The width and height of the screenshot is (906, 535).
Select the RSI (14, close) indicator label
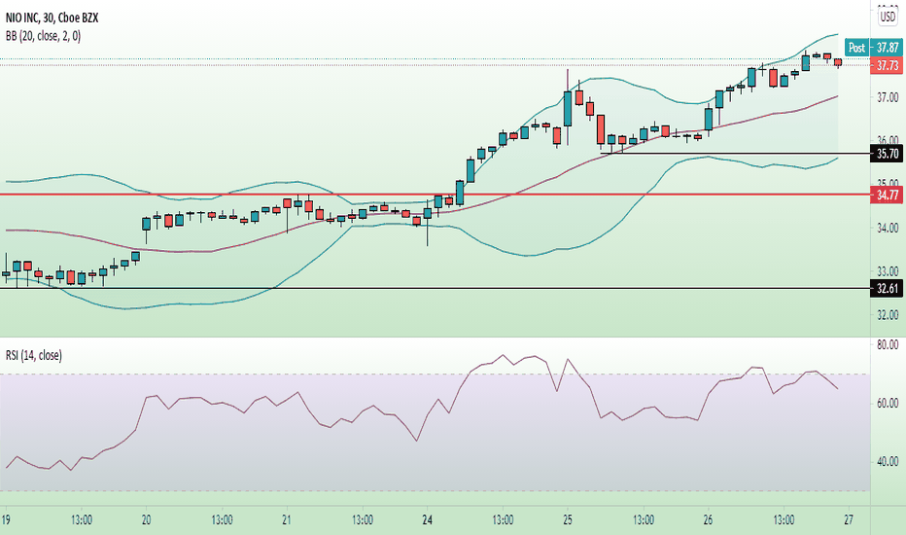(33, 355)
